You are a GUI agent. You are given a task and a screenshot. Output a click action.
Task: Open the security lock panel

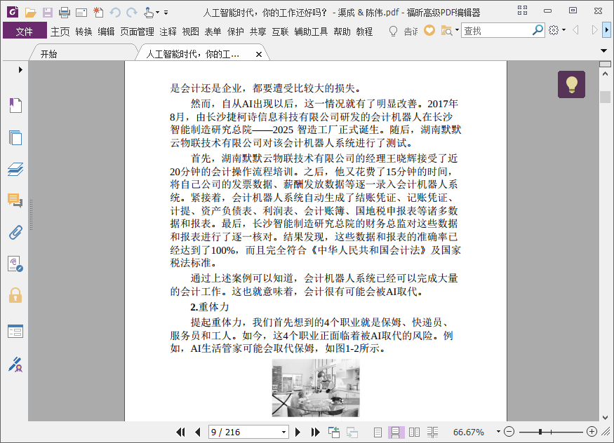click(x=15, y=295)
